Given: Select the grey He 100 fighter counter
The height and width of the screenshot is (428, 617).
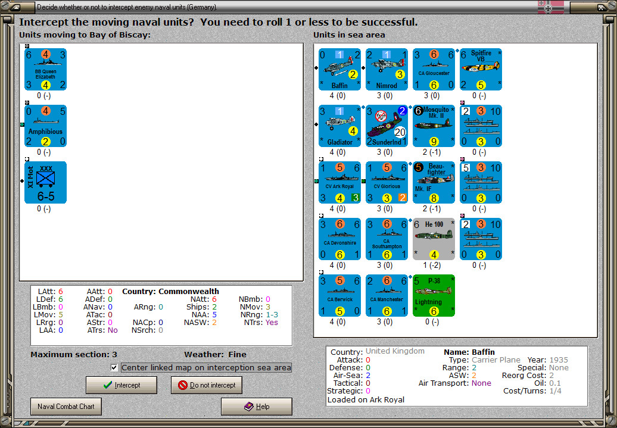Looking at the screenshot, I should pyautogui.click(x=434, y=239).
